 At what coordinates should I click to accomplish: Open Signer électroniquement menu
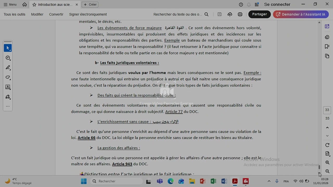click(x=88, y=14)
